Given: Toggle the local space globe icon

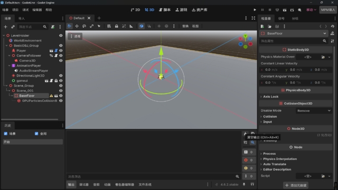Looking at the screenshot, I should (x=142, y=26).
